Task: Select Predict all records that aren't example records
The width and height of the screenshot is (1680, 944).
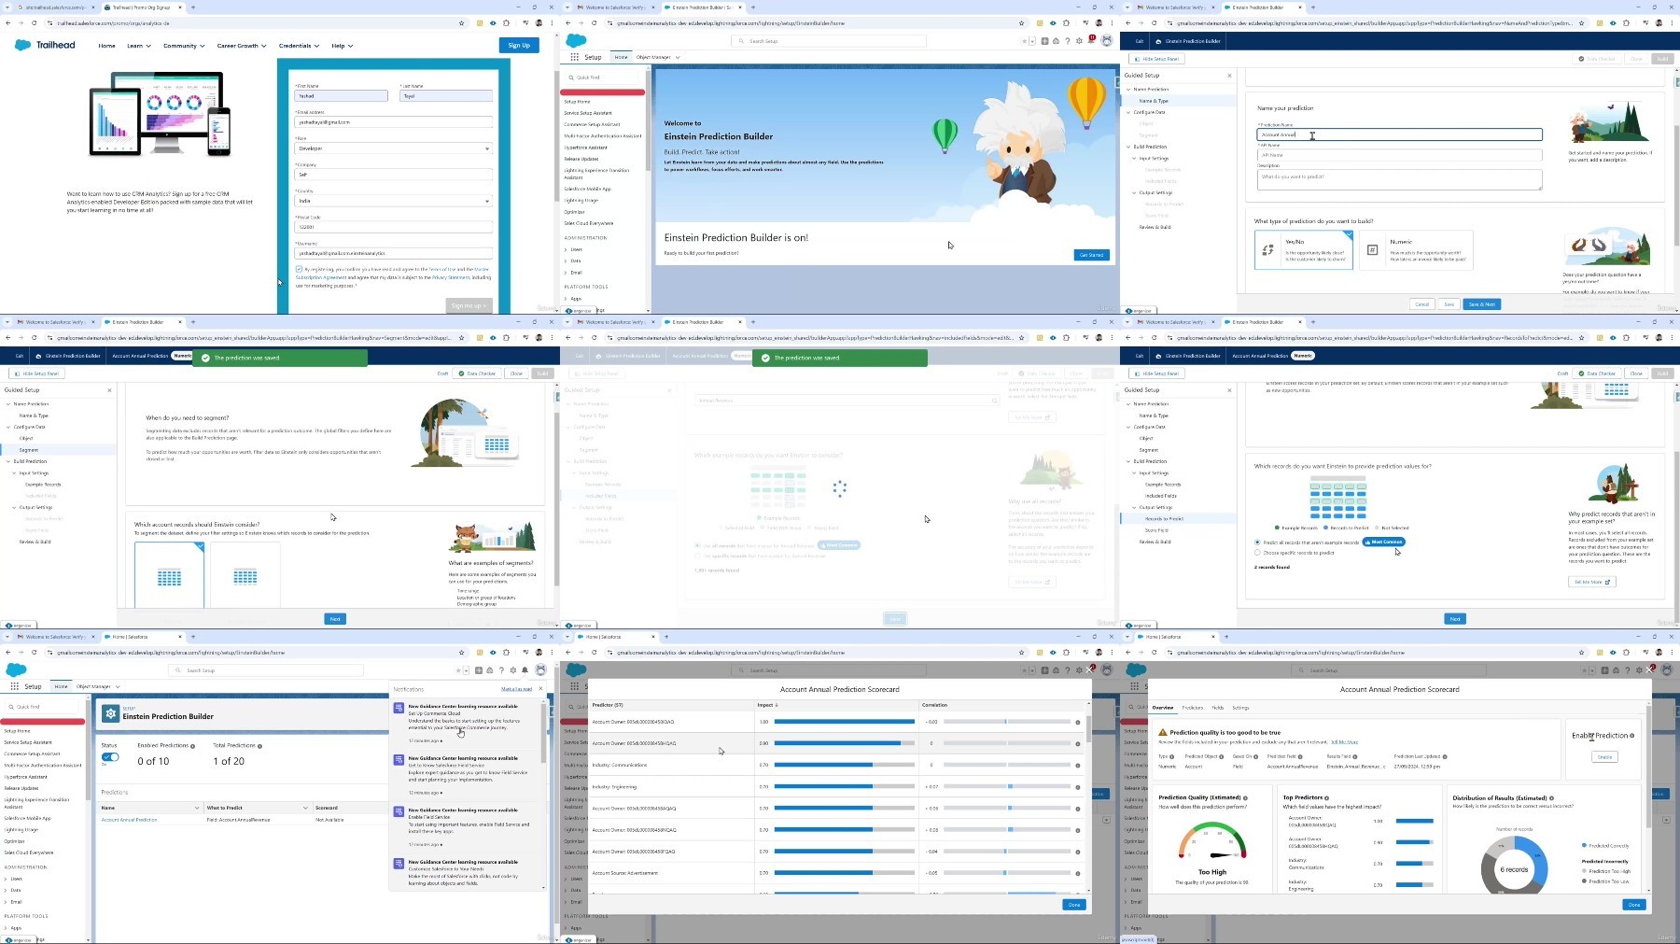Action: [x=1258, y=542]
